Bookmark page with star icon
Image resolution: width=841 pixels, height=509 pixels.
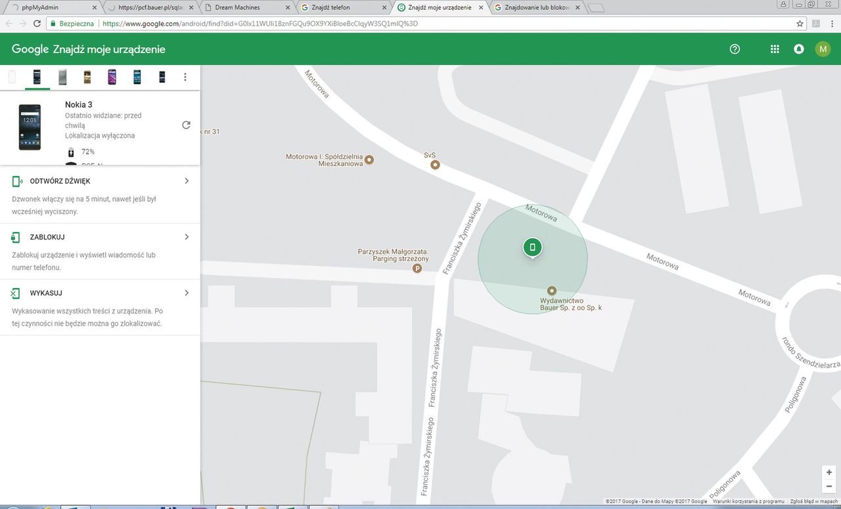click(x=800, y=23)
